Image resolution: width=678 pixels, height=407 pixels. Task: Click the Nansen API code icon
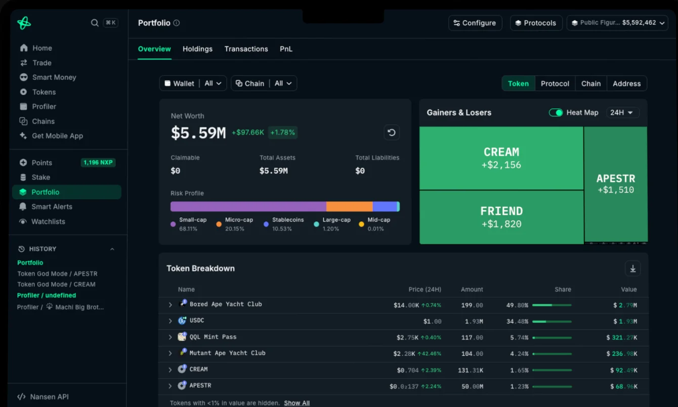coord(21,397)
